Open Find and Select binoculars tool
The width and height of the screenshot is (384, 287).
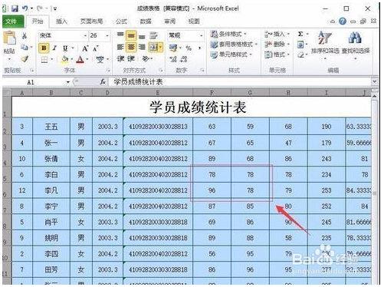tap(356, 44)
